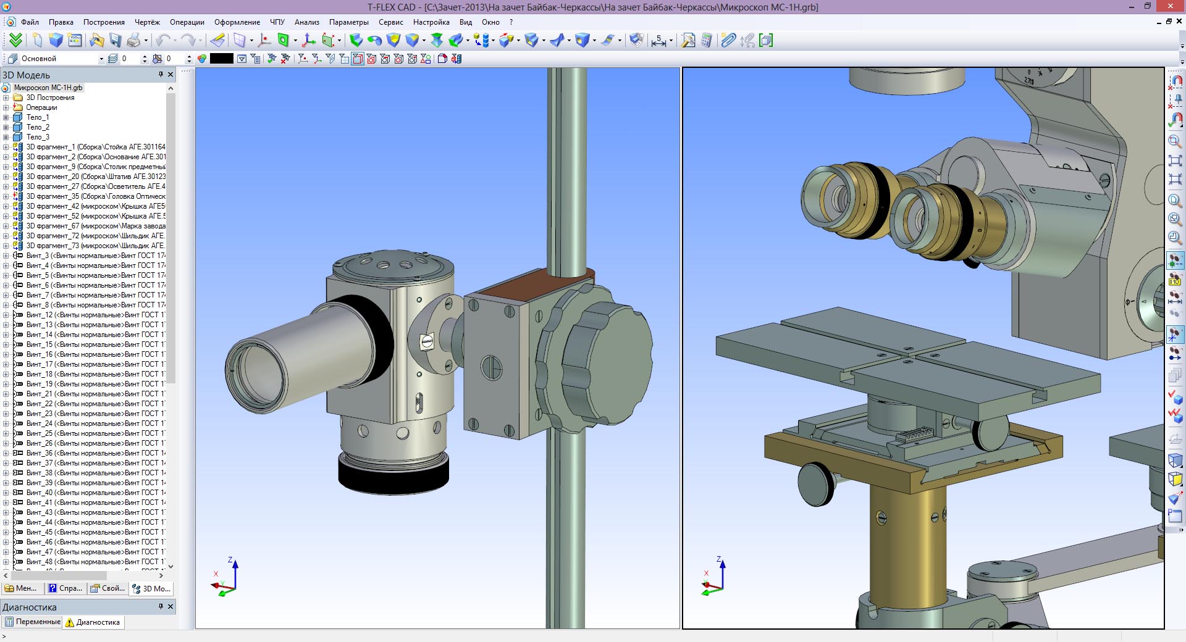This screenshot has height=642, width=1186.
Task: Switch to the Свой... panel tab
Action: coord(108,588)
